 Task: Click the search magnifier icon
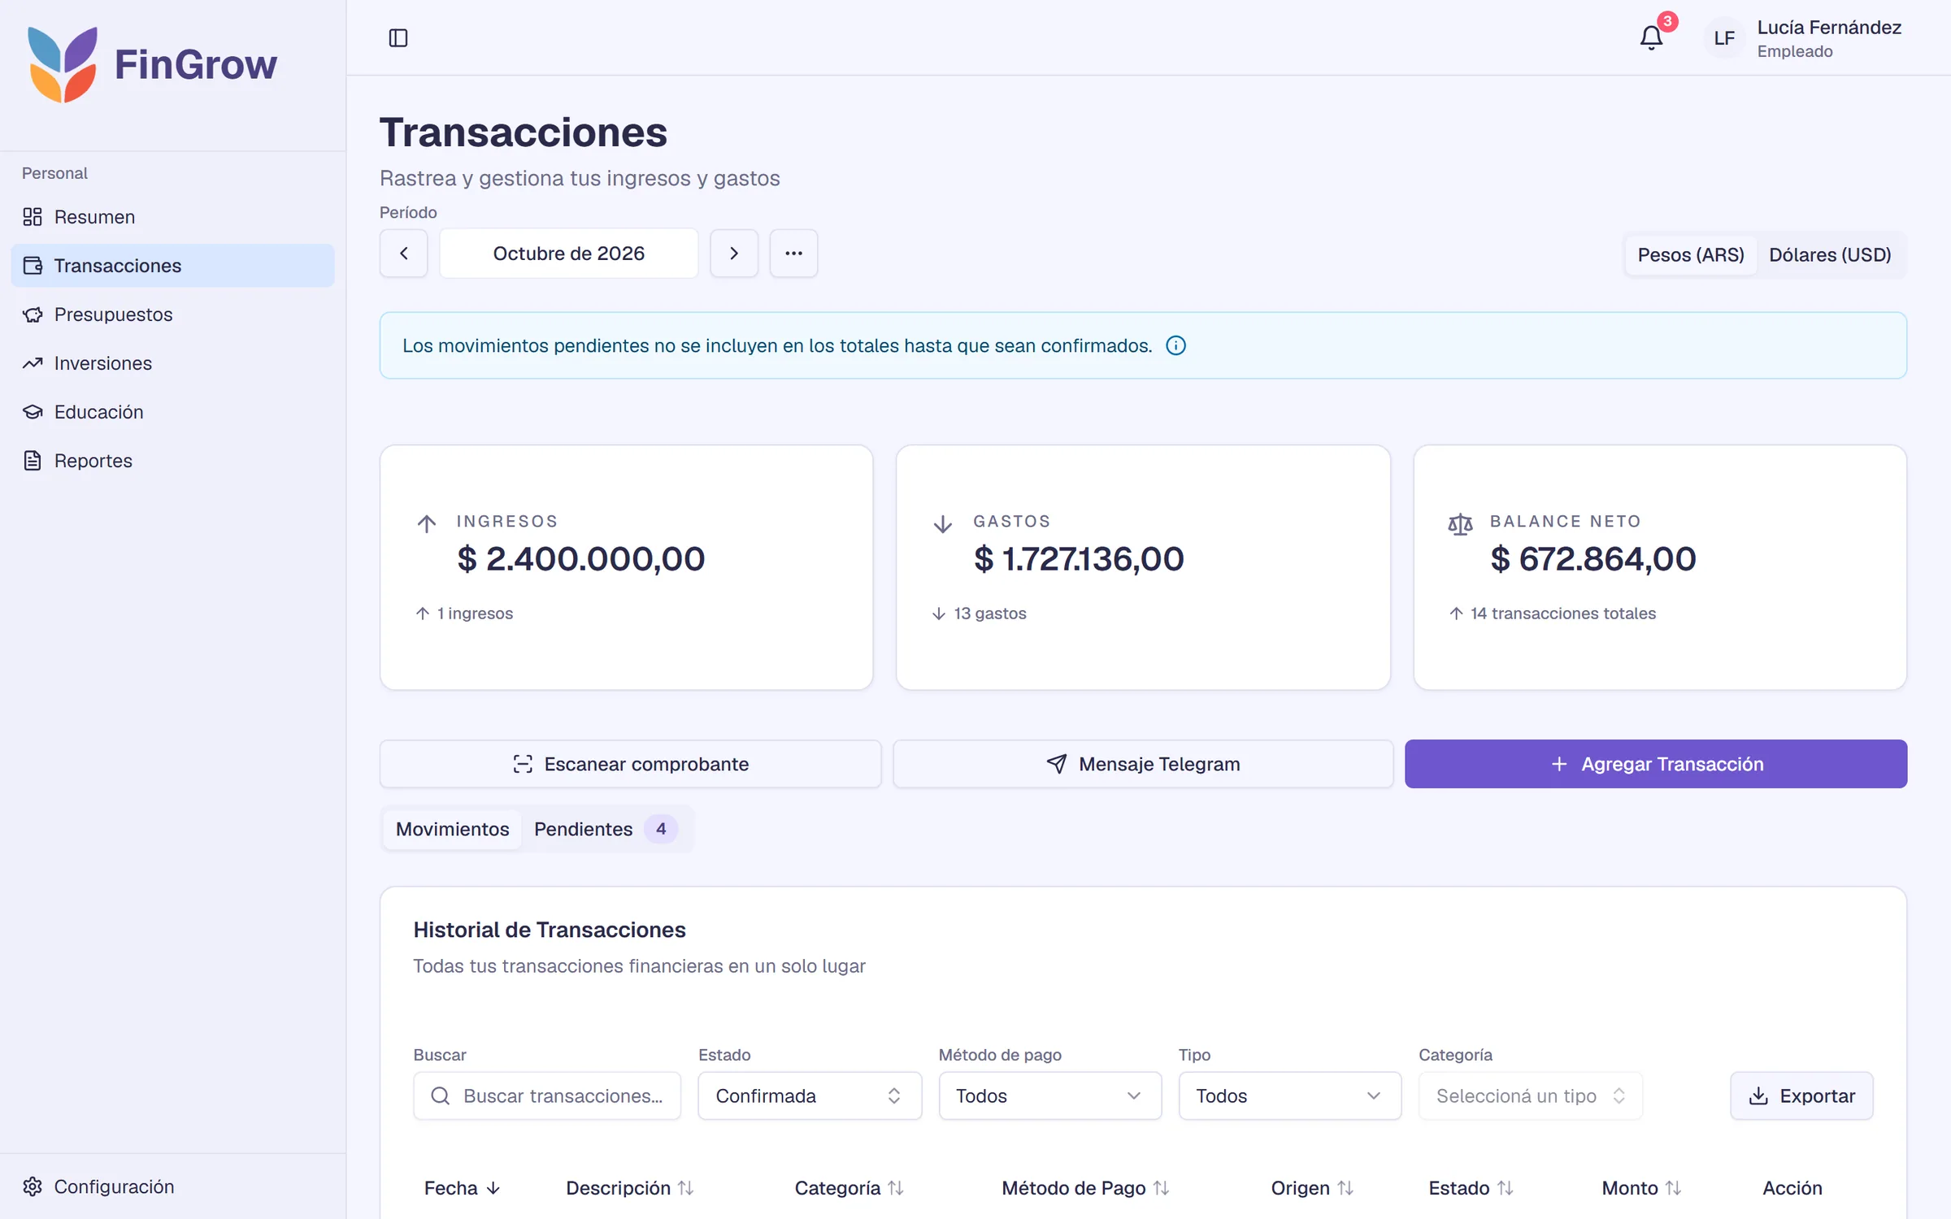(x=441, y=1095)
